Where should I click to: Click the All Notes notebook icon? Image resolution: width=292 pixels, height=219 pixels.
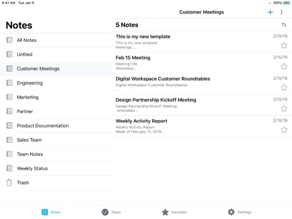click(x=9, y=40)
